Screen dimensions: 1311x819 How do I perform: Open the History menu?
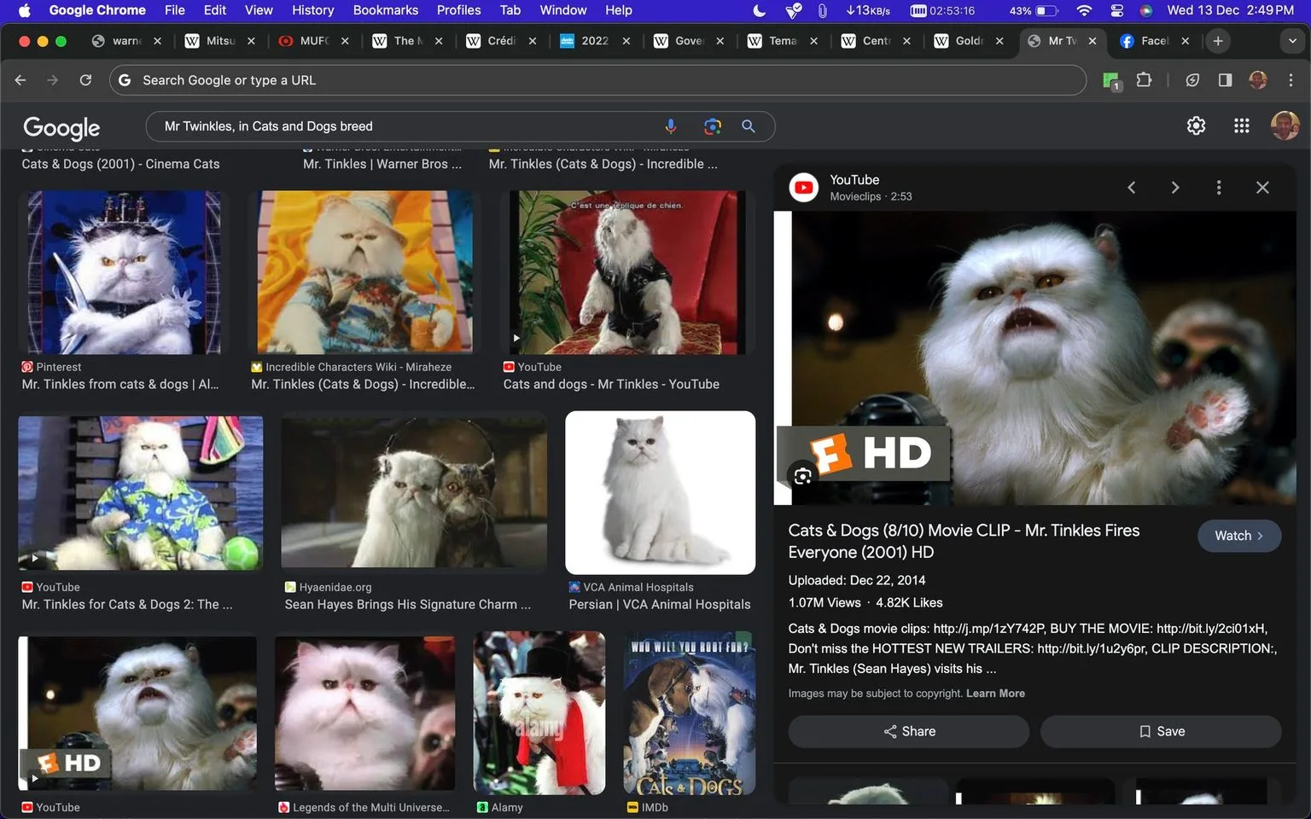pos(312,10)
